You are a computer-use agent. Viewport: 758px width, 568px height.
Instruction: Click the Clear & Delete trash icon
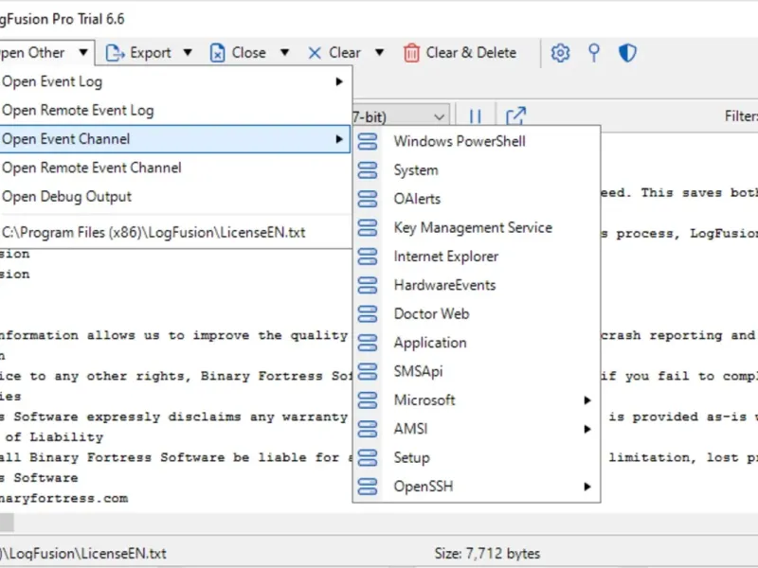pyautogui.click(x=411, y=53)
